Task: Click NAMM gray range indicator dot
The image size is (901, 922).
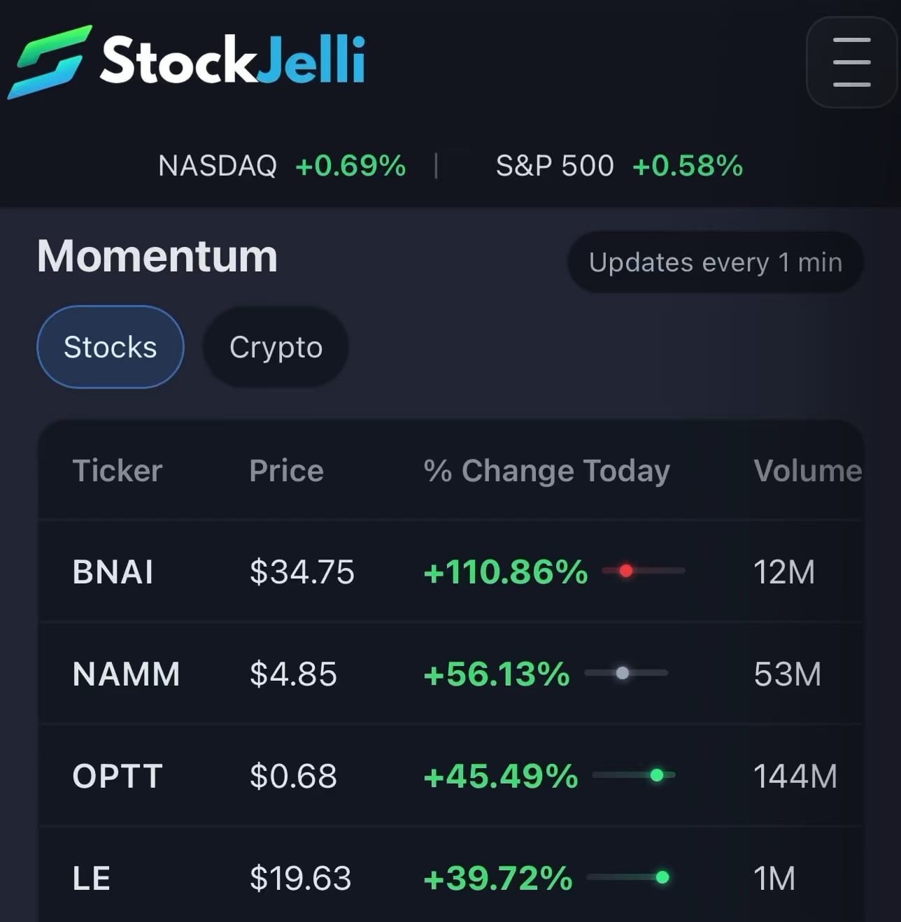Action: (623, 673)
